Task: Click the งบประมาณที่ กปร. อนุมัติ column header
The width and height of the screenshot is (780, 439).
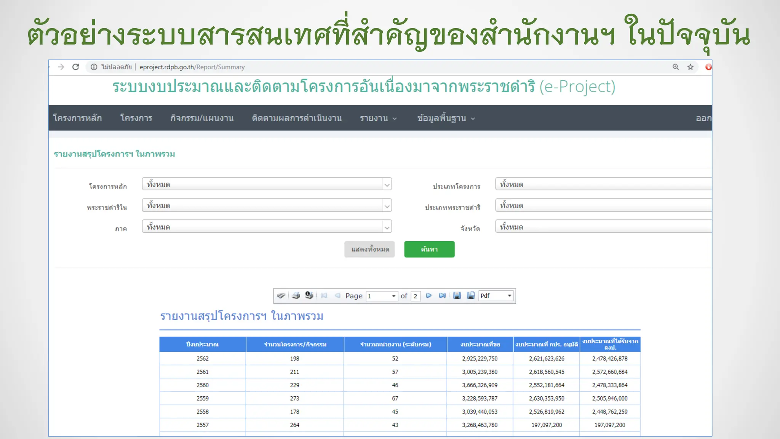Action: click(x=547, y=344)
